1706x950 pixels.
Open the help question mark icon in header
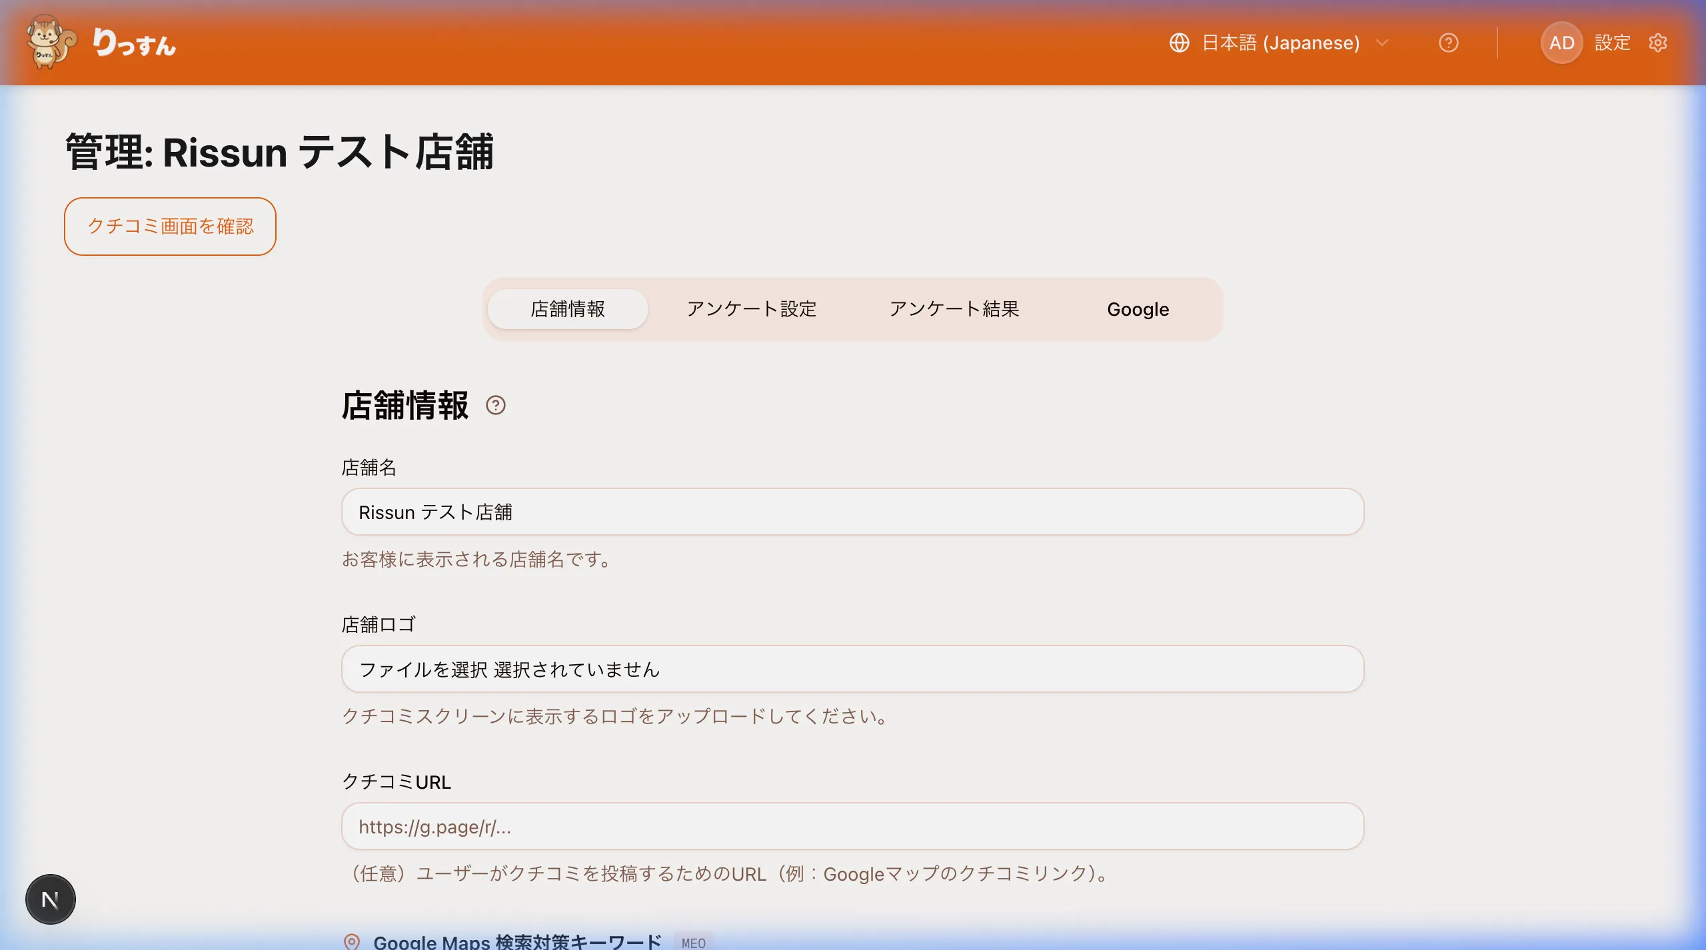click(1448, 43)
